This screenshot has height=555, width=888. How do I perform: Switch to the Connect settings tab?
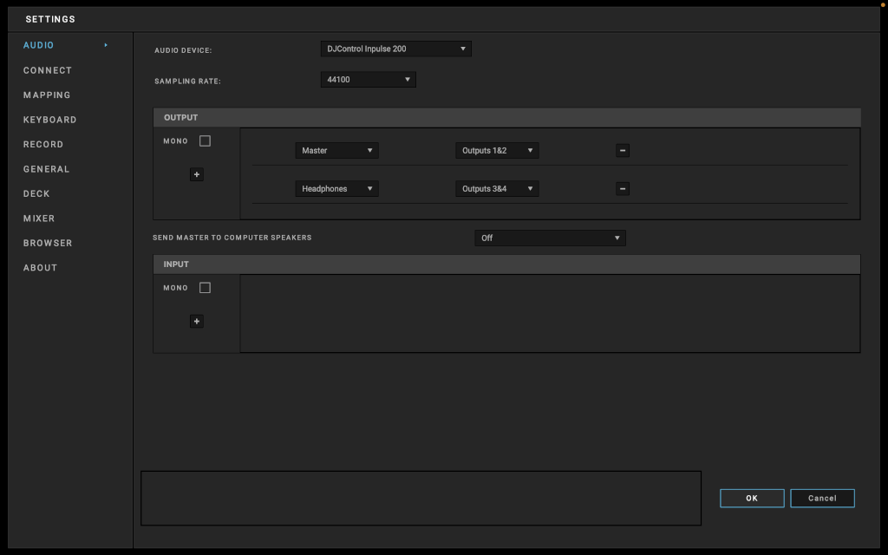[48, 70]
